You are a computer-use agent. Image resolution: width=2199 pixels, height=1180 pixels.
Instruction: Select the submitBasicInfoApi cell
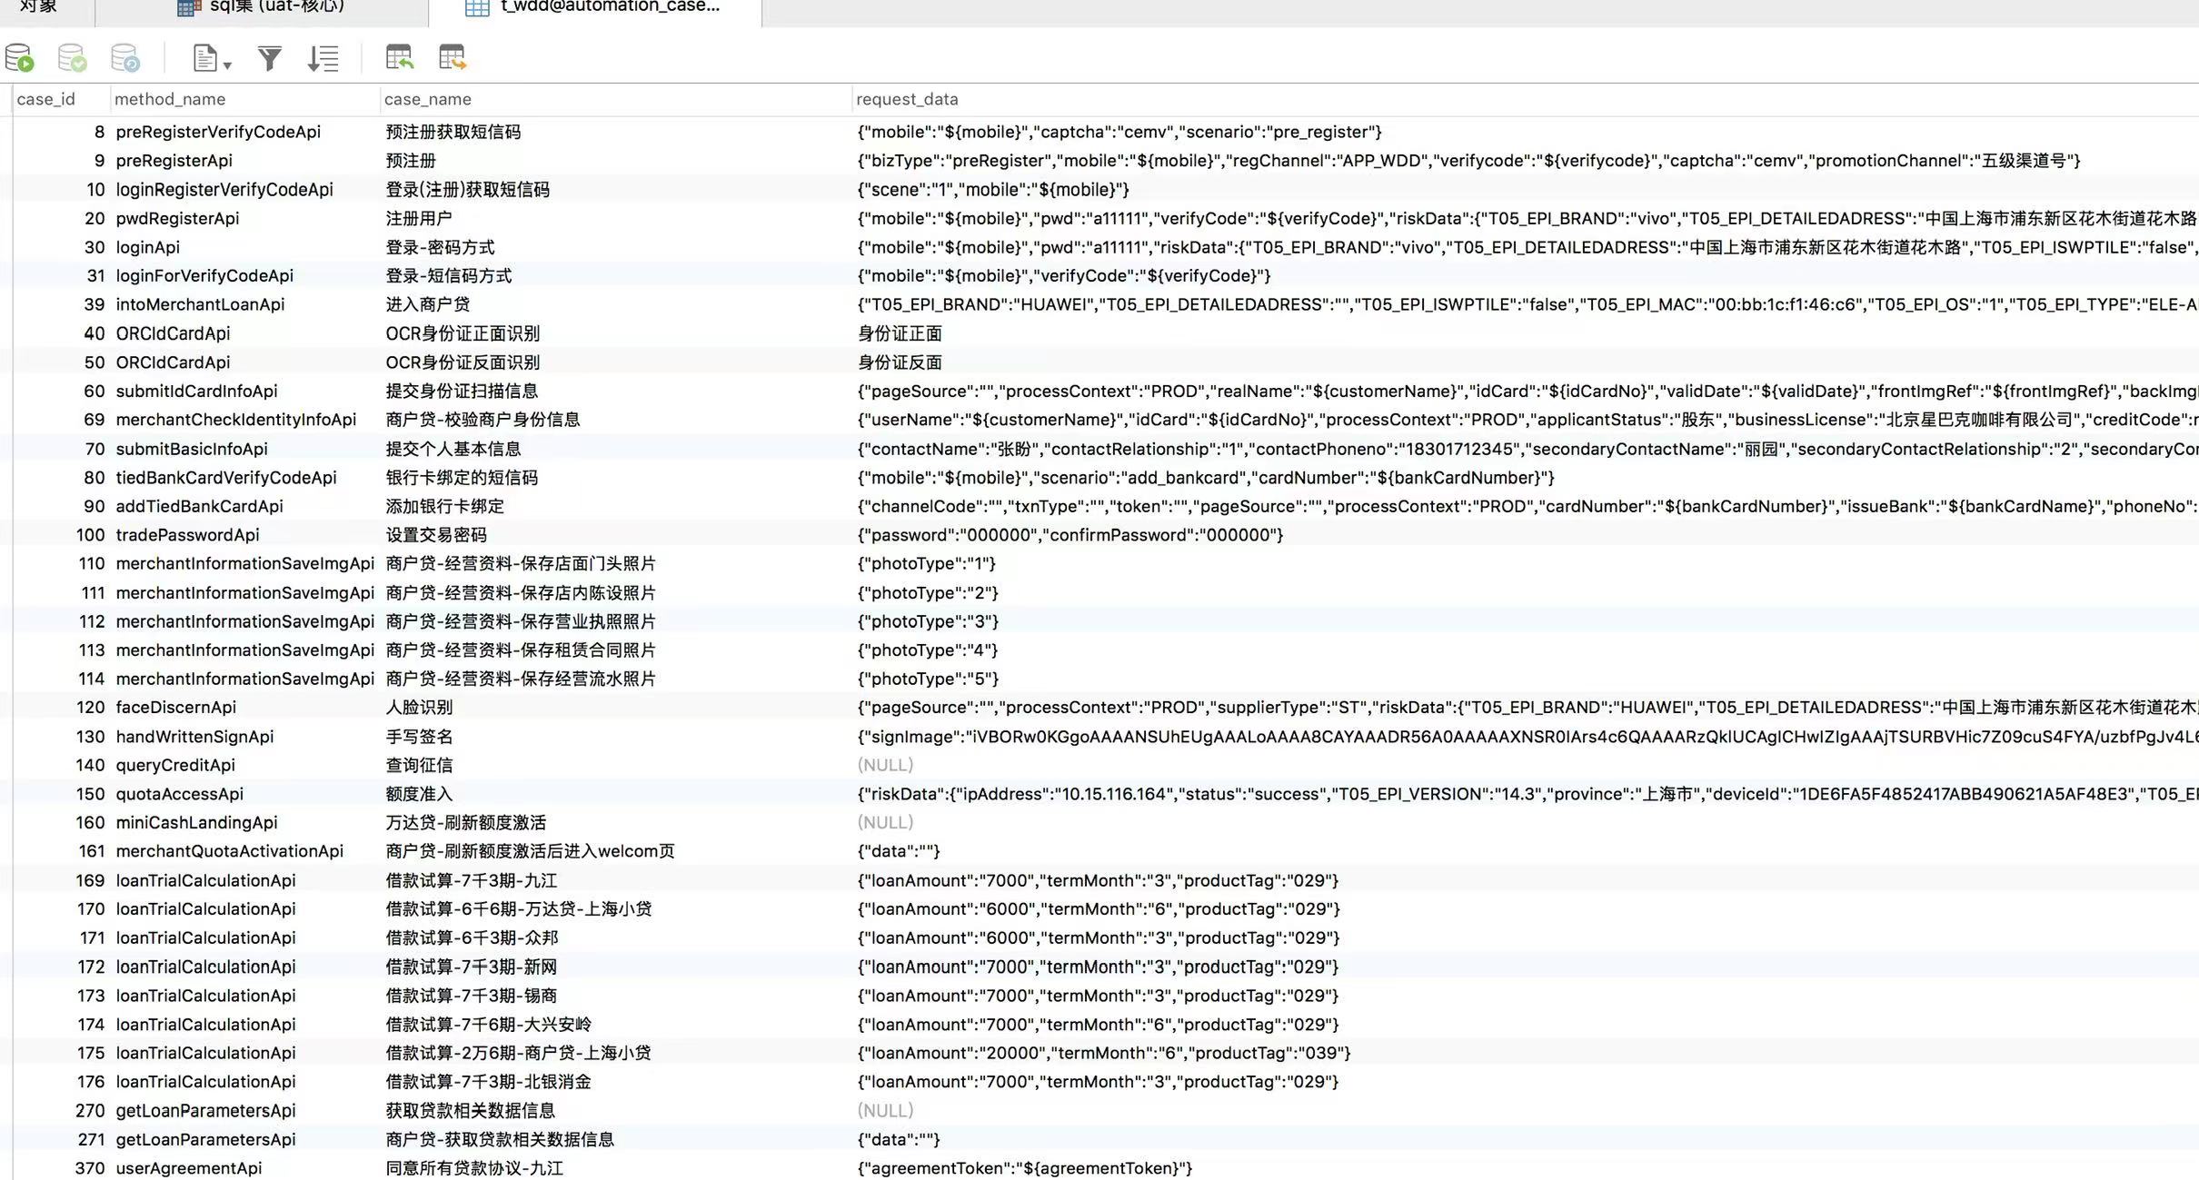tap(192, 449)
